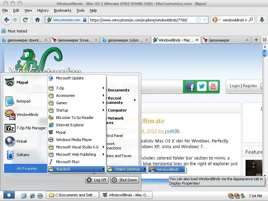Launch Mypal from the programs list

click(77, 132)
